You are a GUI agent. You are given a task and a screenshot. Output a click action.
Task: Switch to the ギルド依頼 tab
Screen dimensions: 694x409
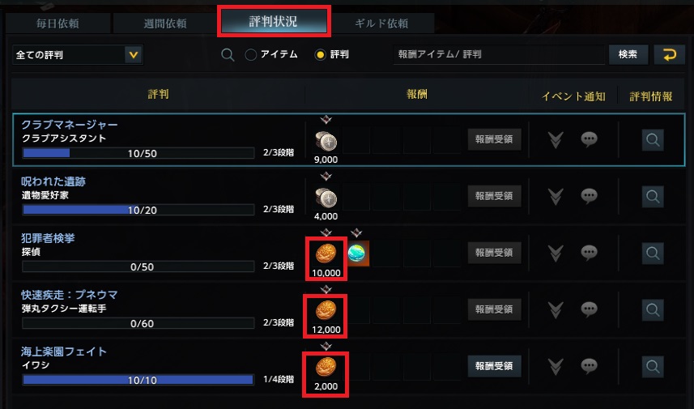pos(381,23)
